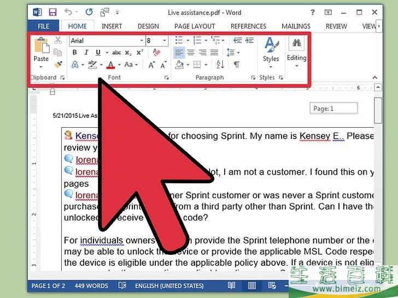
Task: Apply text highlight color
Action: pos(92,65)
